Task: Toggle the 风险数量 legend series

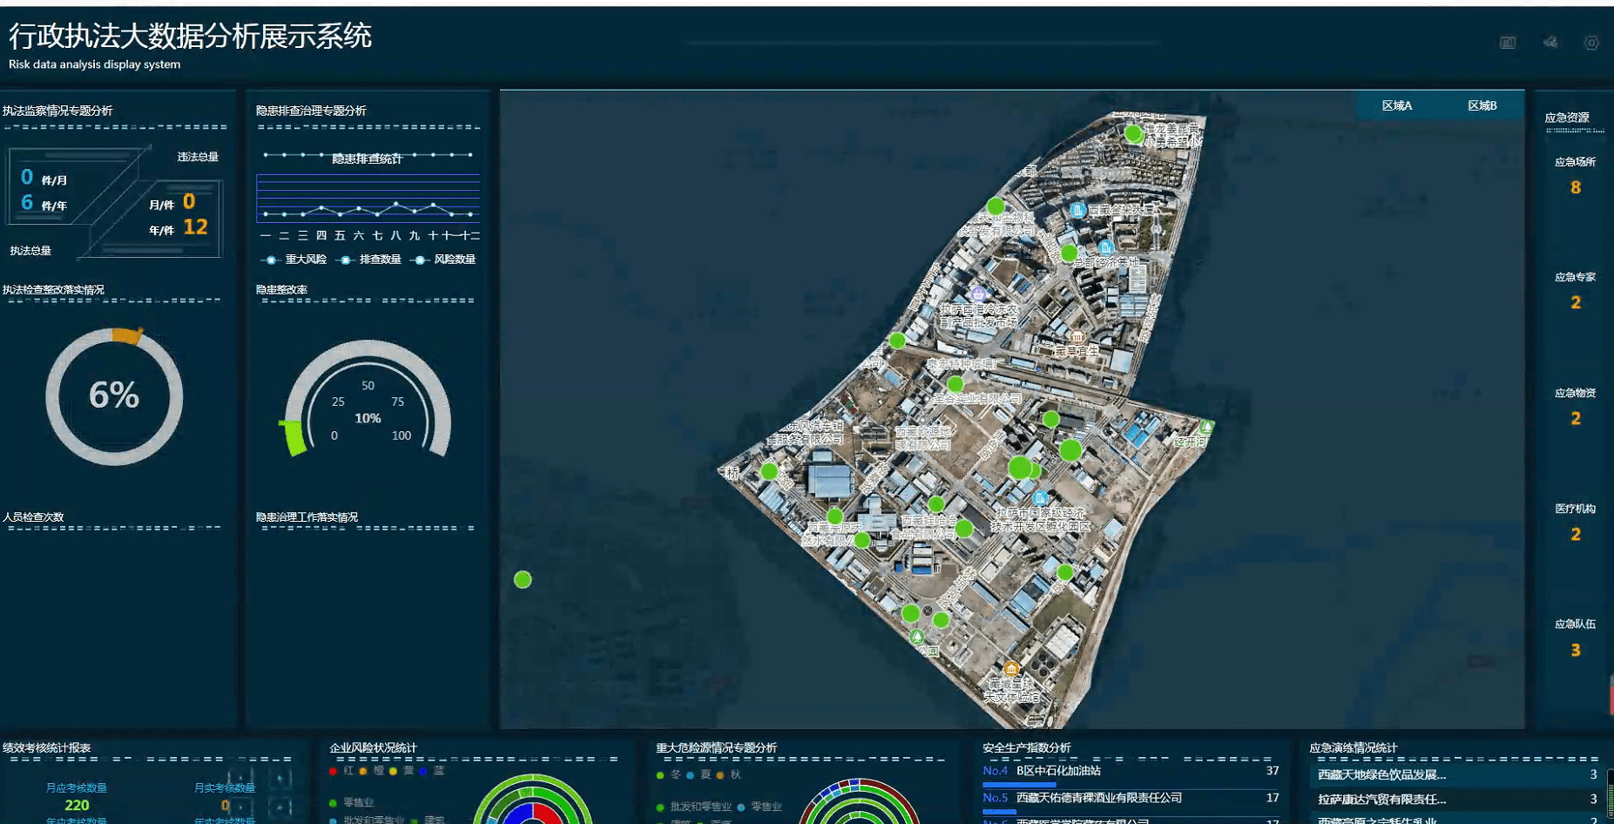Action: point(443,260)
